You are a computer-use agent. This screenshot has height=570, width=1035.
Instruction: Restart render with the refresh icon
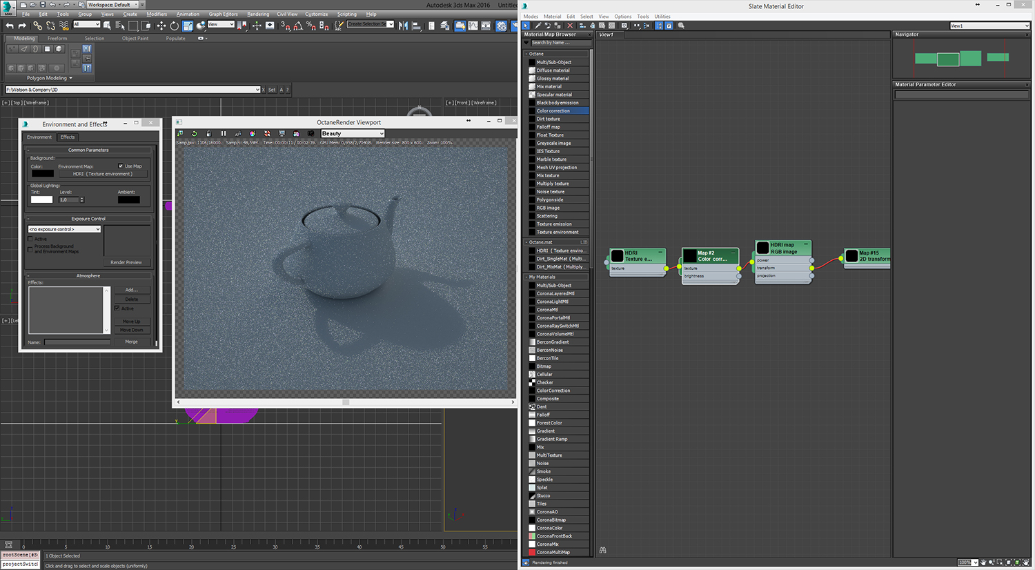(x=194, y=133)
